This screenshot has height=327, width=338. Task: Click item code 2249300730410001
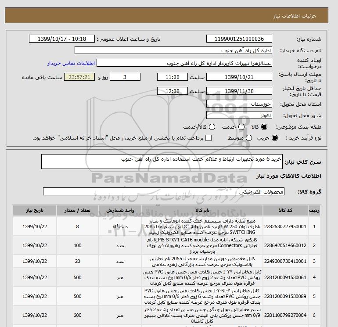click(x=285, y=261)
